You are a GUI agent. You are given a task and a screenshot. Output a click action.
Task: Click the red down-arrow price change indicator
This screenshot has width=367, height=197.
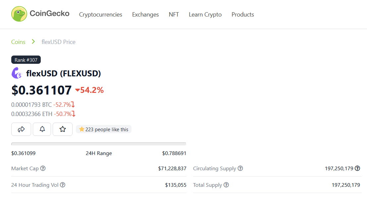pyautogui.click(x=78, y=90)
